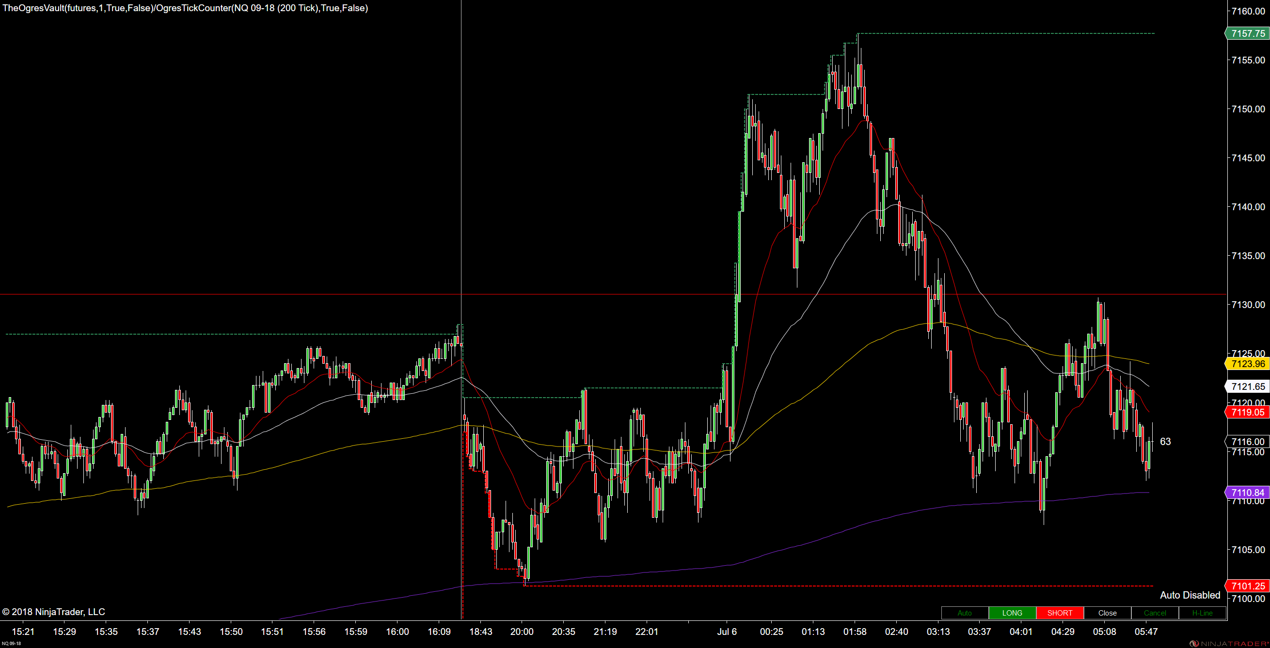Viewport: 1270px width, 648px height.
Task: Click the 15:43 time axis label
Action: pyautogui.click(x=190, y=632)
